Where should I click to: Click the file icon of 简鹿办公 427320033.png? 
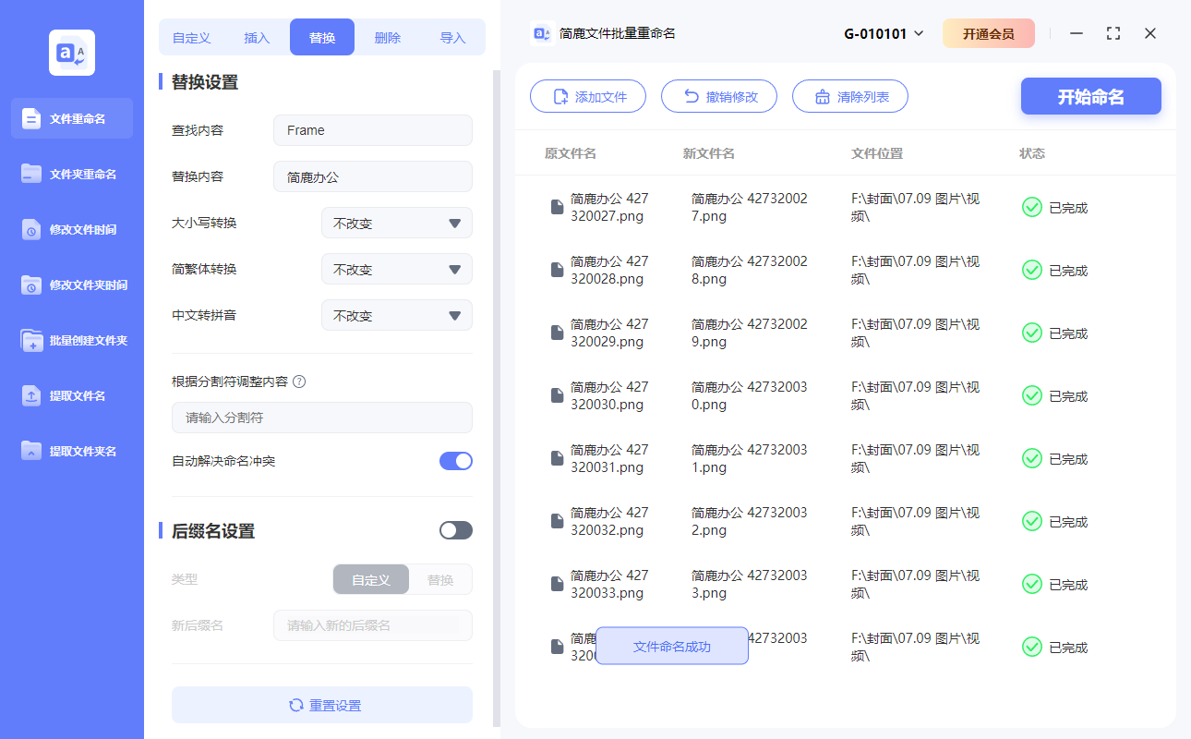coord(557,584)
